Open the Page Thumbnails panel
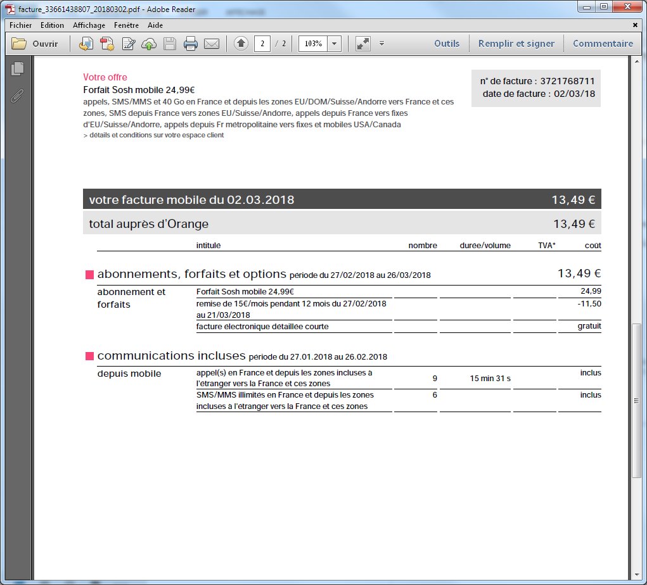 click(17, 70)
